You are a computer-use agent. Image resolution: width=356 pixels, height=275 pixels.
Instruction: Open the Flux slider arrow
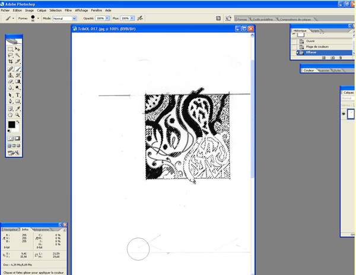click(x=132, y=18)
